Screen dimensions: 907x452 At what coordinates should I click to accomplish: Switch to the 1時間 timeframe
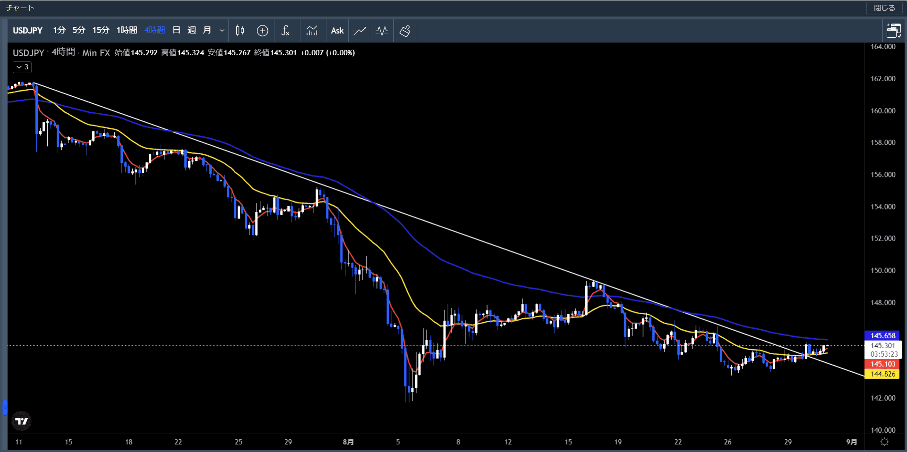(127, 30)
